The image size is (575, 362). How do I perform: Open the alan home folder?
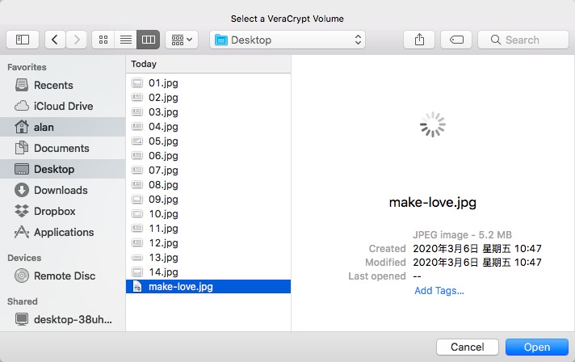point(44,127)
